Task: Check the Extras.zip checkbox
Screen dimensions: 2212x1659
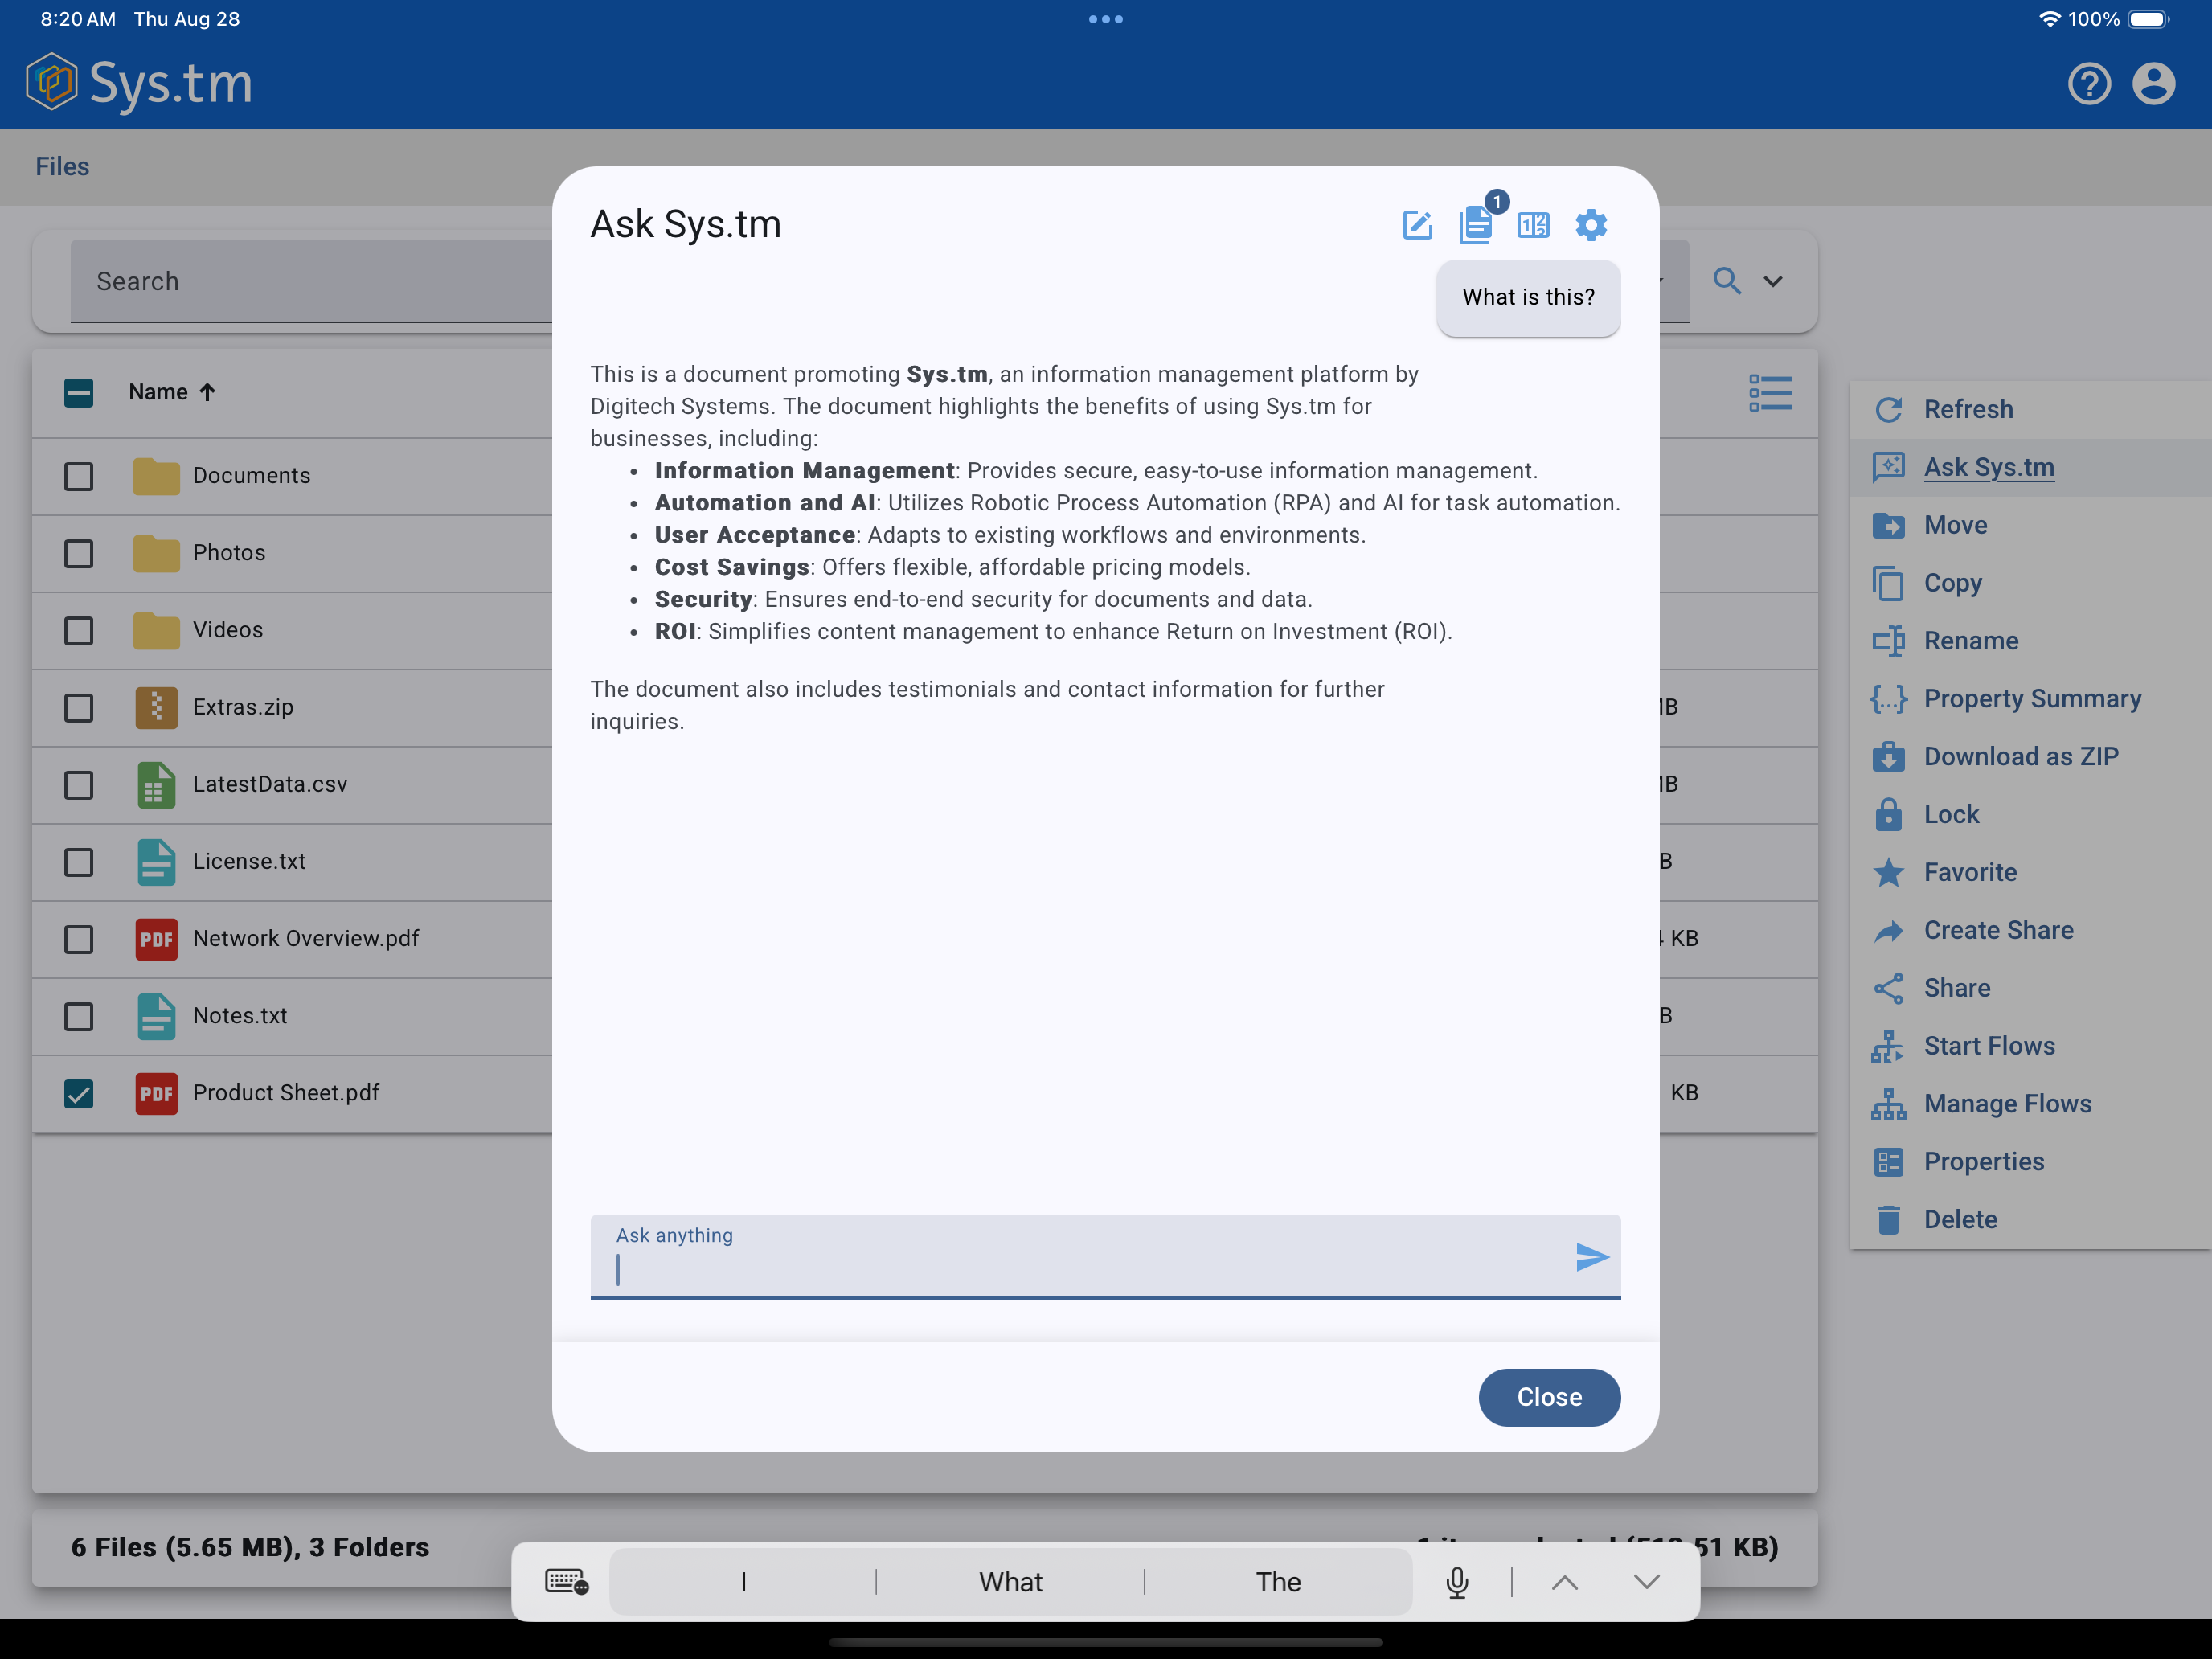Action: tap(78, 707)
